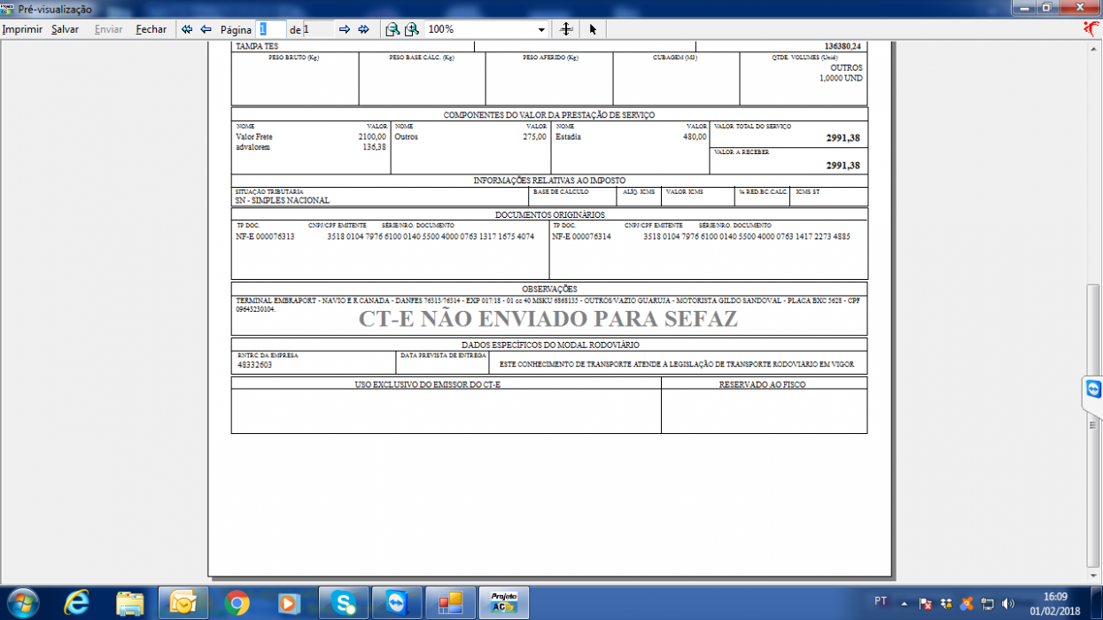Open the media player taskbar icon

point(289,603)
